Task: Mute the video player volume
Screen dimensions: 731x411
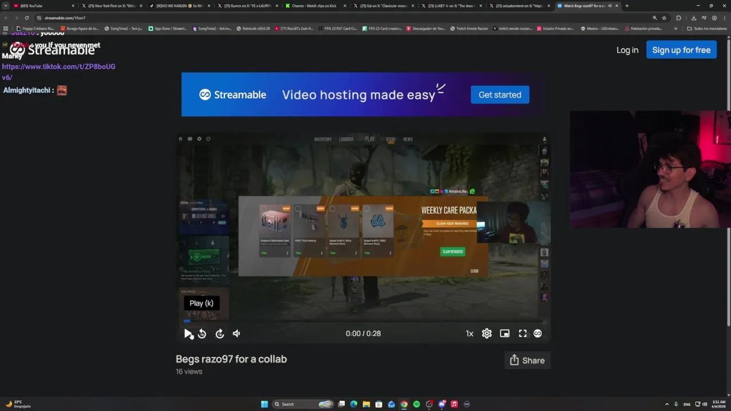Action: point(236,334)
